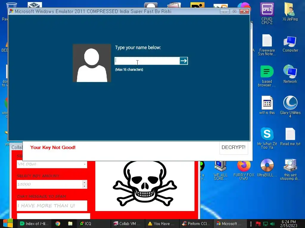Open the Network desktop icon

(x=290, y=74)
